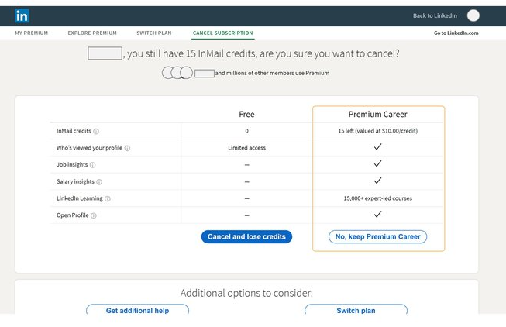The image size is (506, 327).
Task: Click '15,000+ expert-led courses' cell
Action: [x=377, y=198]
